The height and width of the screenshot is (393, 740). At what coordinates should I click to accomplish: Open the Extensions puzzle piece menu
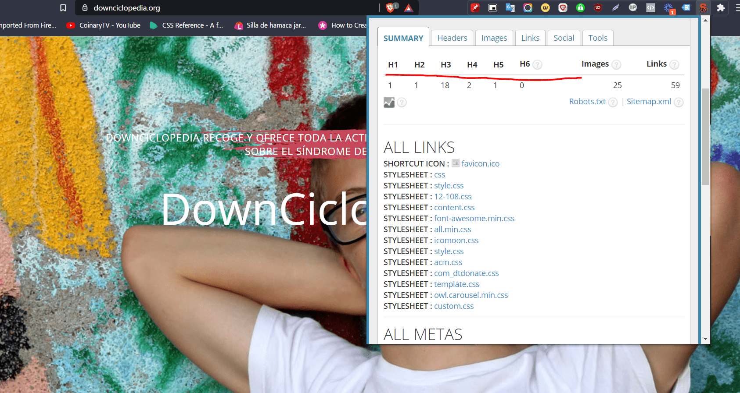pyautogui.click(x=721, y=7)
